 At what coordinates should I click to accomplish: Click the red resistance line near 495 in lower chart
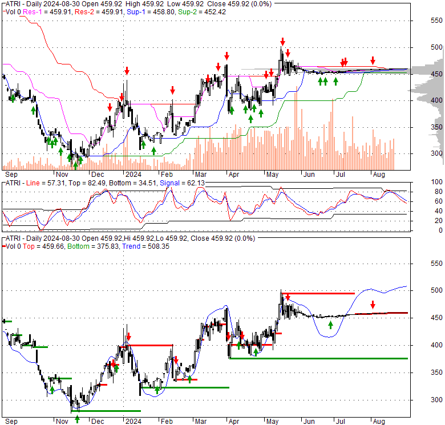pyautogui.click(x=318, y=293)
